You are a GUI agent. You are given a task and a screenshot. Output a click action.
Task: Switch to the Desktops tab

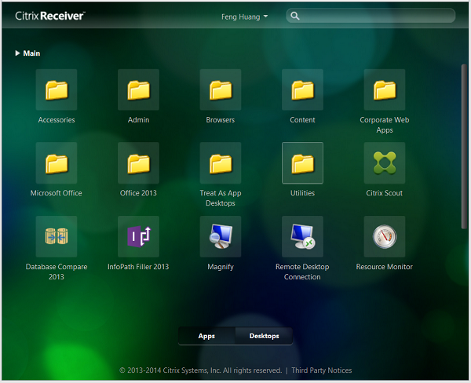264,336
